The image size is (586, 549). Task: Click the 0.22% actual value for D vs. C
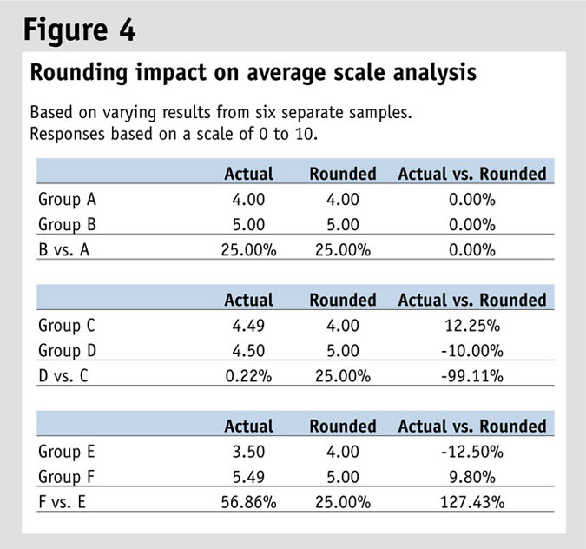click(x=248, y=376)
